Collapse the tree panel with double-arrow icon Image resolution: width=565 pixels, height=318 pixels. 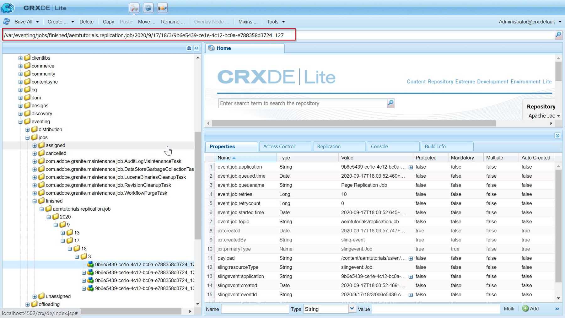point(196,48)
